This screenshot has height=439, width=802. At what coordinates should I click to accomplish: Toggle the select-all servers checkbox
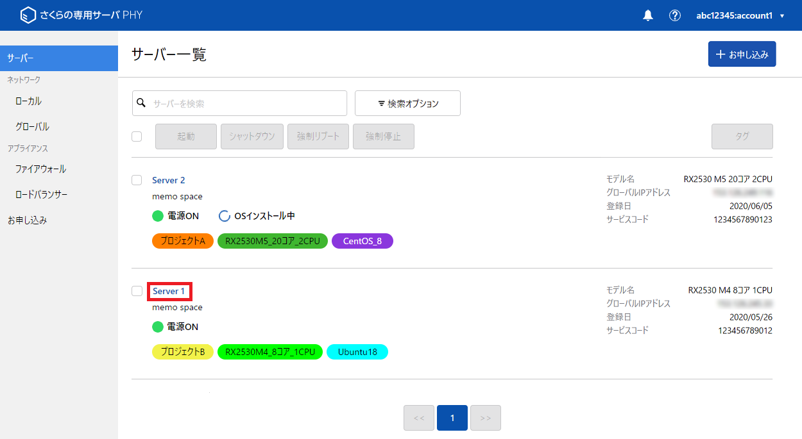tap(137, 137)
